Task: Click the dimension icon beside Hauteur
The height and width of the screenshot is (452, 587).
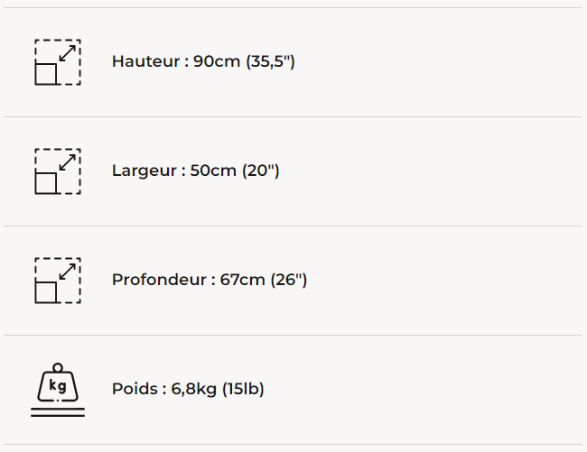Action: pyautogui.click(x=57, y=62)
